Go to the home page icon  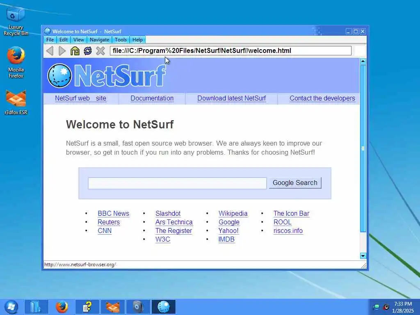75,50
